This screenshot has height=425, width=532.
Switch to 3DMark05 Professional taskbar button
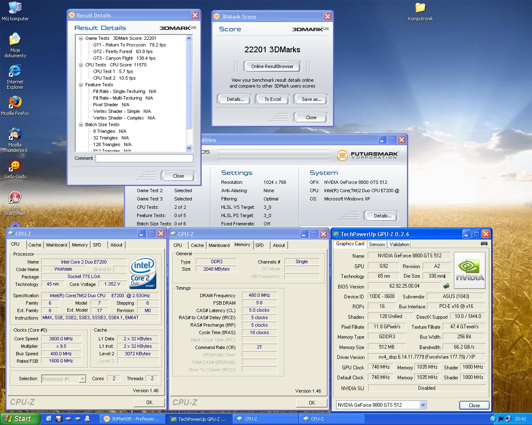pos(133,419)
